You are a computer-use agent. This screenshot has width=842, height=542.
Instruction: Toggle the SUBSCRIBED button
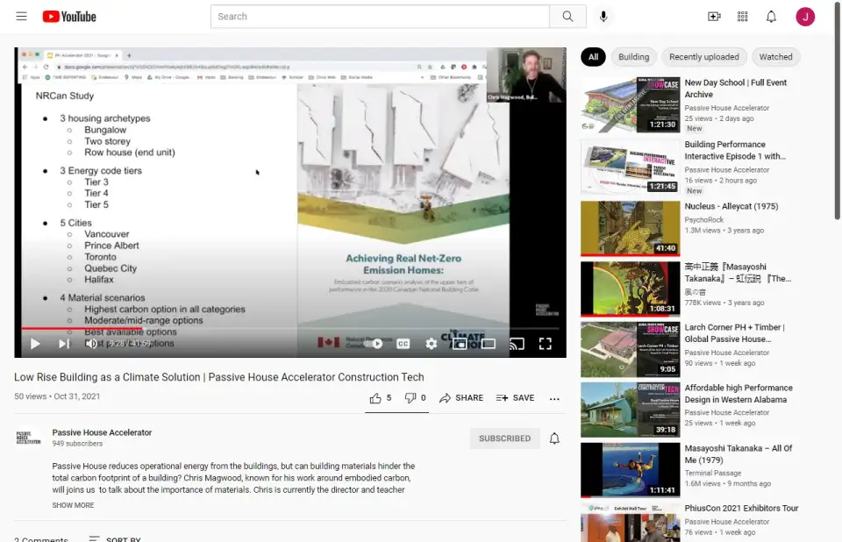[x=504, y=439]
